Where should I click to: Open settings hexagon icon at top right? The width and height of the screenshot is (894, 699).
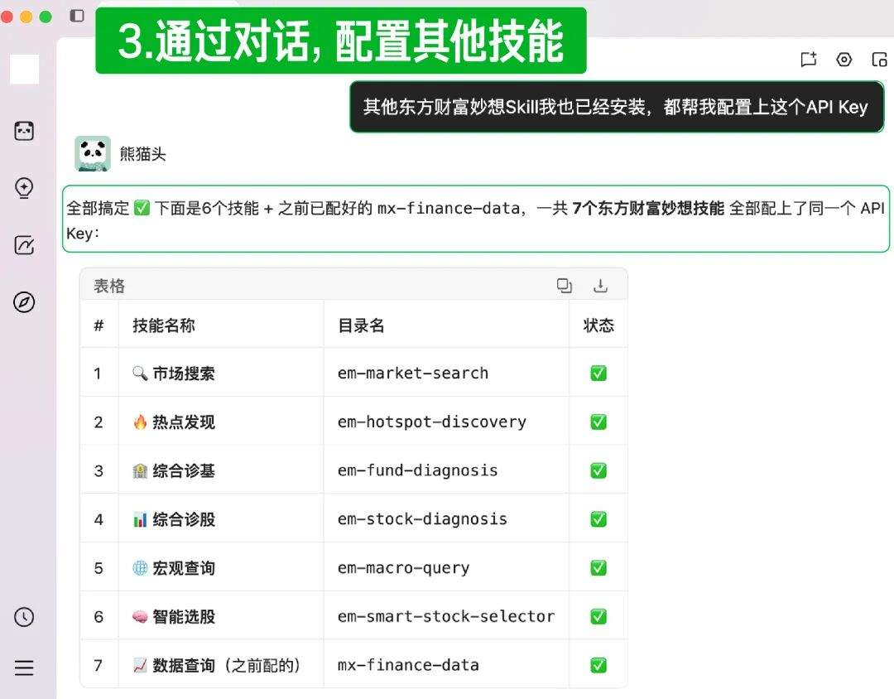pos(844,60)
